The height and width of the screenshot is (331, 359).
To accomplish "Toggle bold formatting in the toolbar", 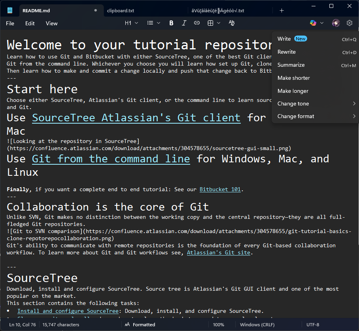I will (x=171, y=23).
